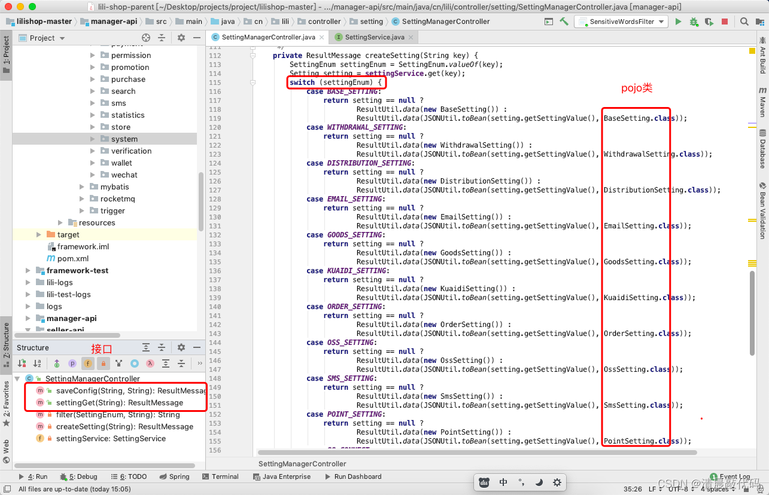Open the Favorites side tab
The width and height of the screenshot is (769, 495).
[x=6, y=403]
